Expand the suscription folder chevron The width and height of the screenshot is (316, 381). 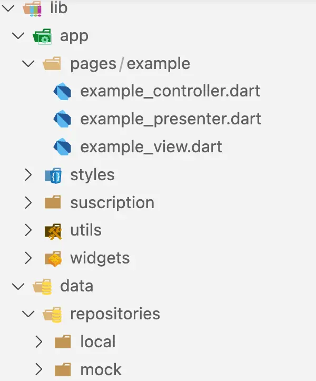click(28, 203)
